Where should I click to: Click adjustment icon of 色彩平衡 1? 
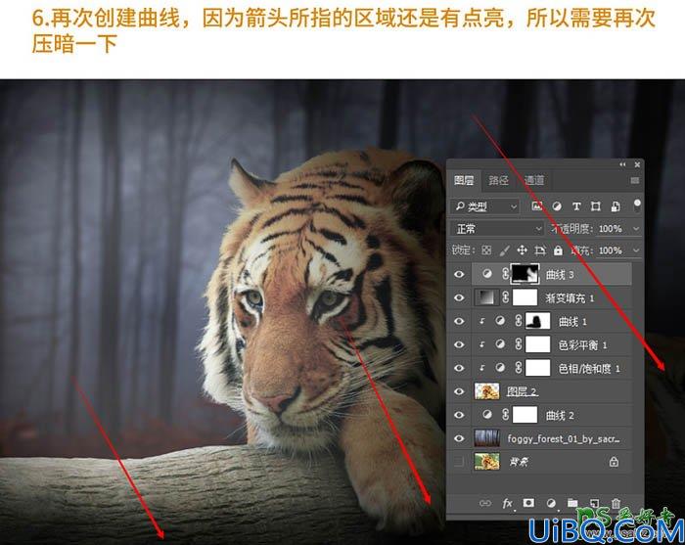click(x=500, y=344)
